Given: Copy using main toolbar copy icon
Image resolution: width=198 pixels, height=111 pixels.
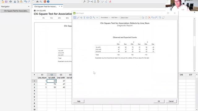Looking at the screenshot, I should [18, 2].
